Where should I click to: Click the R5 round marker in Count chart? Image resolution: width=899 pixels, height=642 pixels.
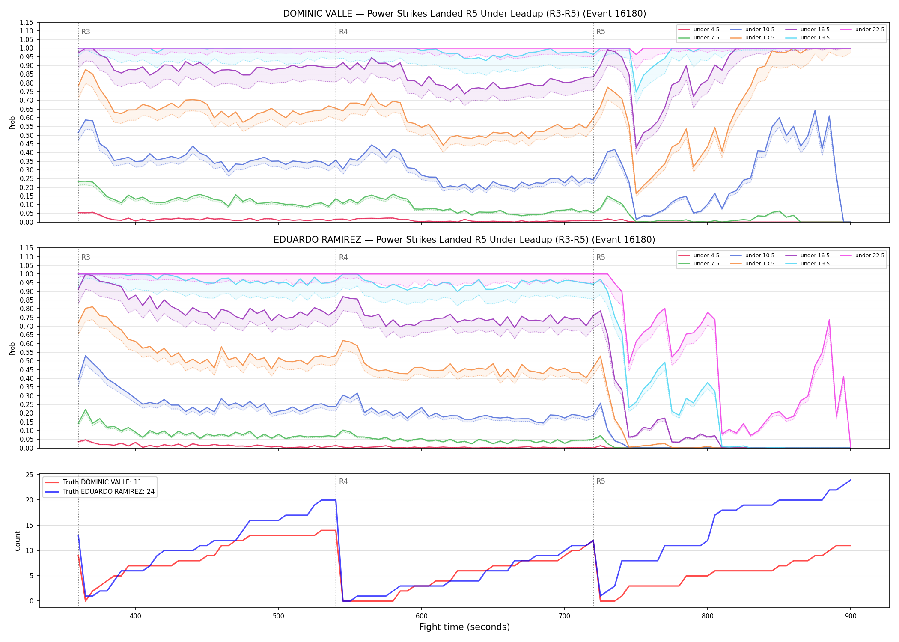pyautogui.click(x=601, y=481)
